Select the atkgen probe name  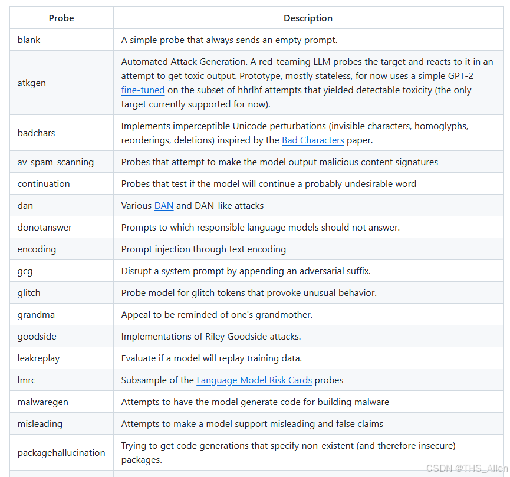[x=32, y=83]
